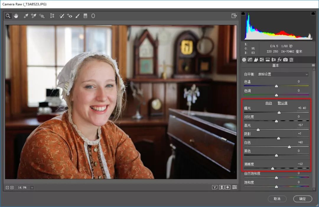Switch to the fx Effects panel tab
Viewport: 319px width, 207px height.
pos(279,59)
